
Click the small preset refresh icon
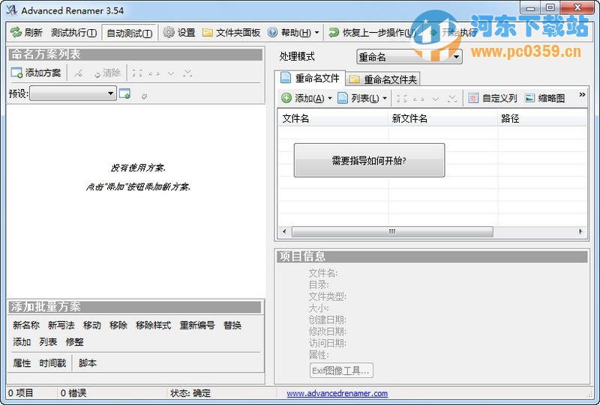click(144, 96)
